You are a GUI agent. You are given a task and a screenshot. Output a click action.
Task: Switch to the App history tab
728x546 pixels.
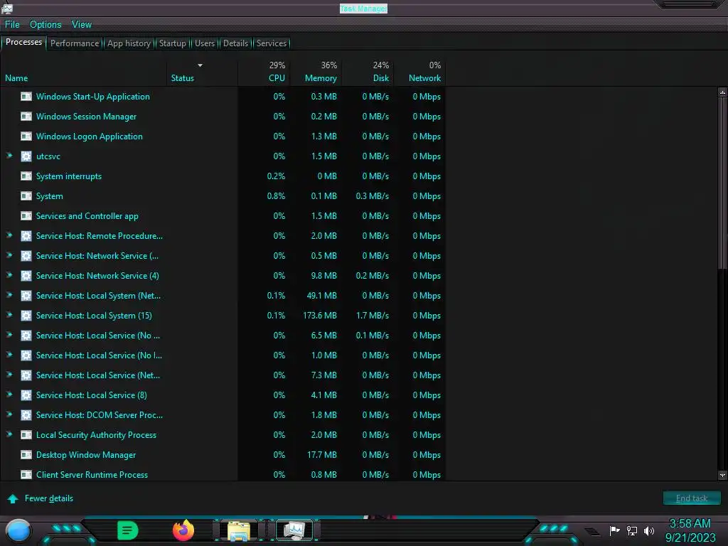(129, 43)
